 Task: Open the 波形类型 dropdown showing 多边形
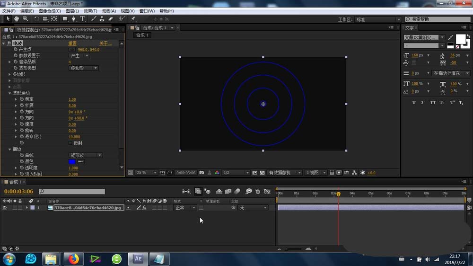(83, 68)
